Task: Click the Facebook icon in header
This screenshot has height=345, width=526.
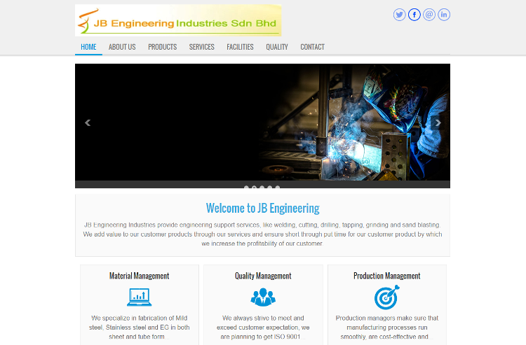Action: [x=414, y=15]
